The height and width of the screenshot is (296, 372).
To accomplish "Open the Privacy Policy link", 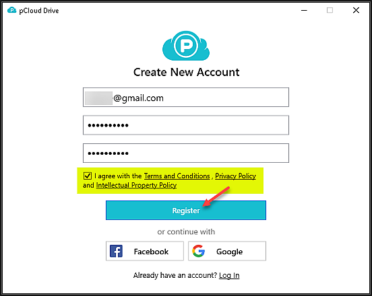I will [235, 176].
